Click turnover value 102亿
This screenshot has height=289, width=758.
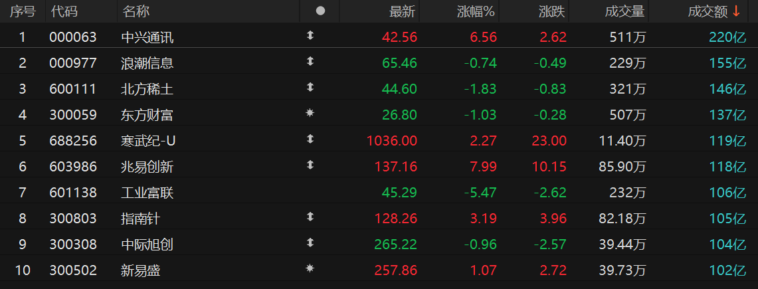tap(727, 270)
